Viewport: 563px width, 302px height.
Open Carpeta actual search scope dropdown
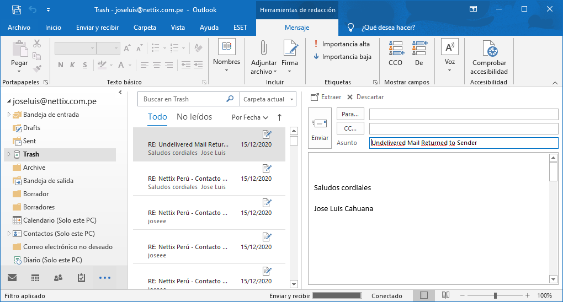click(x=268, y=99)
